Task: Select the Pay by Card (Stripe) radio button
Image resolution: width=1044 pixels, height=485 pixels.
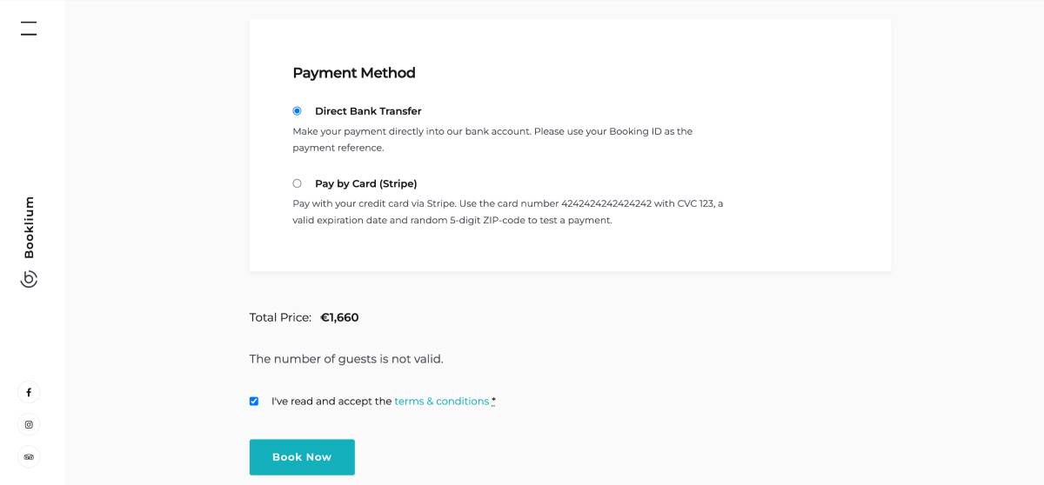Action: click(298, 183)
